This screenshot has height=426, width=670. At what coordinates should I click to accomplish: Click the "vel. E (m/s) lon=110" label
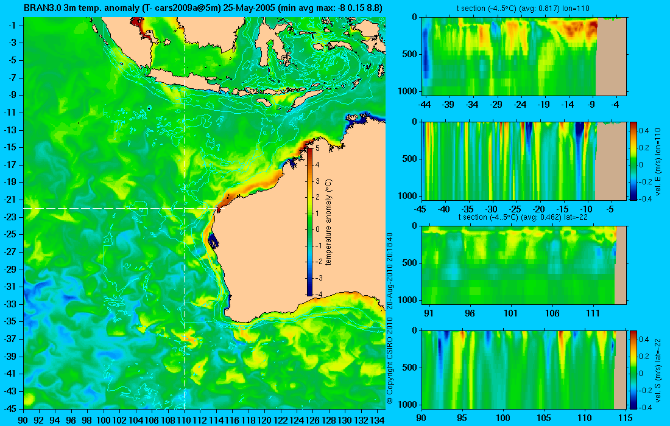coord(658,161)
